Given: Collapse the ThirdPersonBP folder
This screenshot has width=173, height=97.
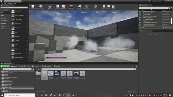Looking at the screenshot, I should click(x=2, y=87).
